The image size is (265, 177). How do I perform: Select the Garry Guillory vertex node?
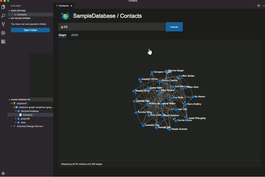pyautogui.click(x=186, y=104)
